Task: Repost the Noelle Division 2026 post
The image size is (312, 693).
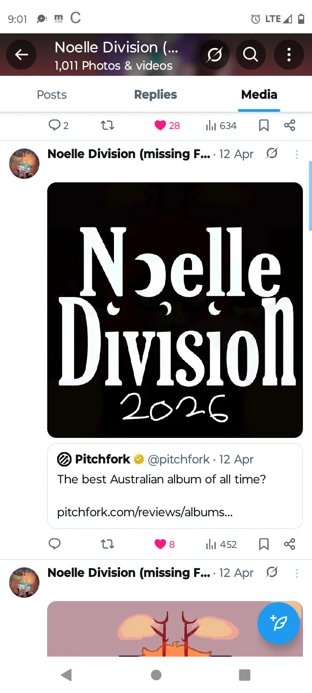Action: point(107,544)
